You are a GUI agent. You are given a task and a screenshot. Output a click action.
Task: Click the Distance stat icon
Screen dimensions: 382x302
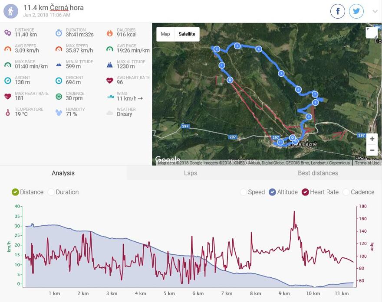pyautogui.click(x=8, y=33)
